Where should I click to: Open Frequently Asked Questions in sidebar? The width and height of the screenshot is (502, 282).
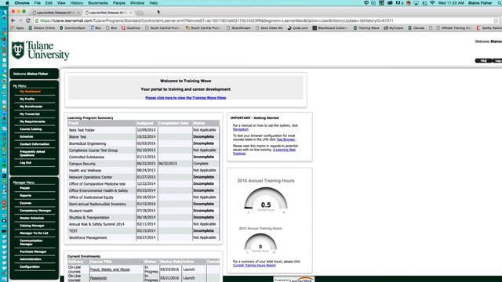click(x=32, y=154)
